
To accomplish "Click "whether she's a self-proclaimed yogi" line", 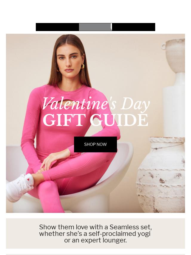I will 95,234.
